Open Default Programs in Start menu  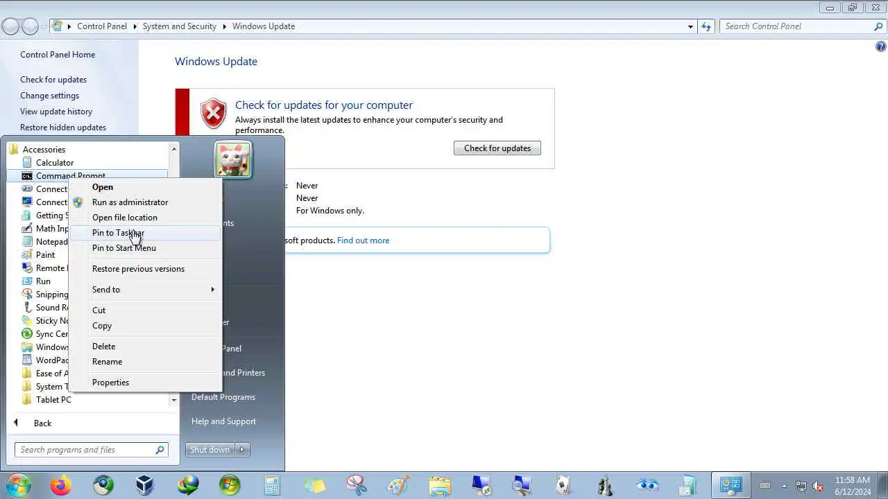[223, 397]
